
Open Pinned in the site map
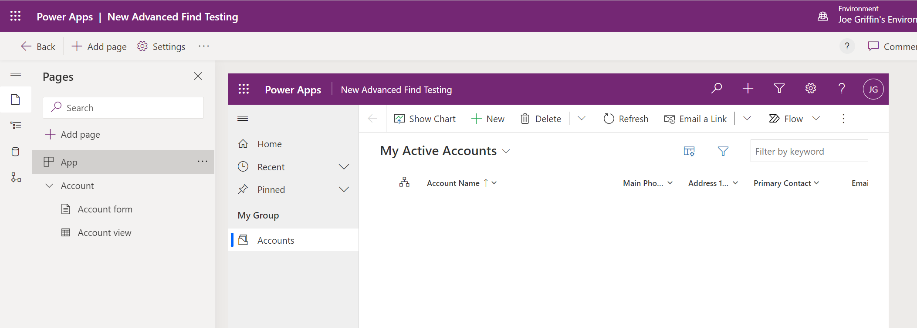point(271,189)
